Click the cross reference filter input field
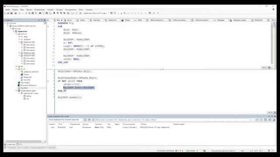This screenshot has width=280, height=157. [173, 120]
